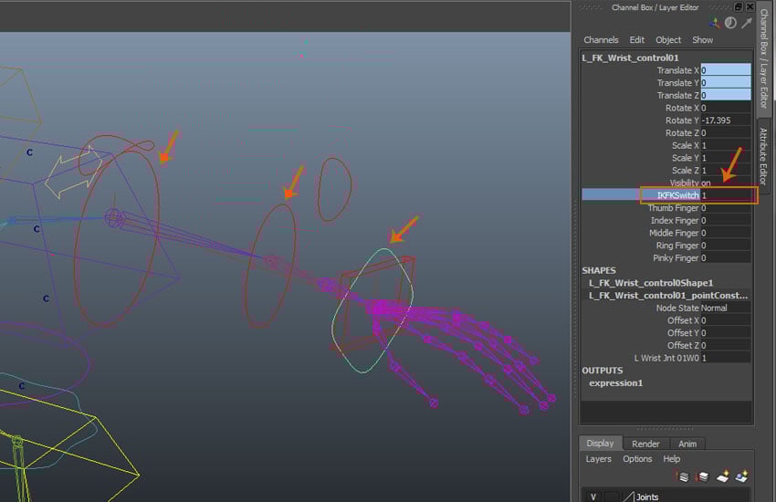
Task: Click the Visibility on value field
Action: [726, 183]
